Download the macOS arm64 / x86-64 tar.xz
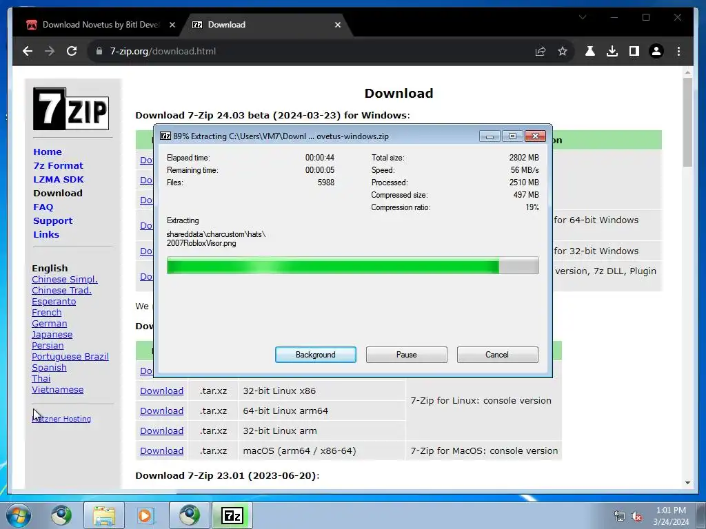Image resolution: width=706 pixels, height=529 pixels. pyautogui.click(x=161, y=450)
